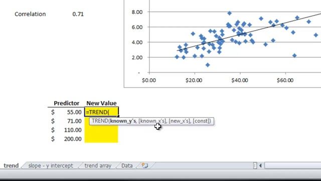
Task: Select the correlation value 0.71
Action: point(78,14)
